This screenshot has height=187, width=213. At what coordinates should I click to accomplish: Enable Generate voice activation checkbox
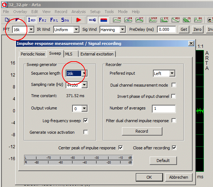[x=86, y=132]
